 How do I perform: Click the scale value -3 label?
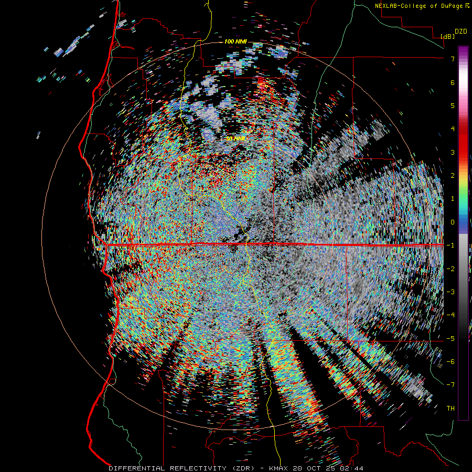(x=450, y=292)
